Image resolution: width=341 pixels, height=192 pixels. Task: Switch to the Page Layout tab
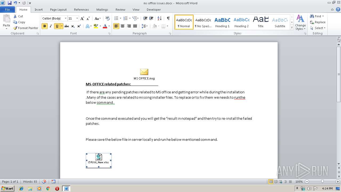58,10
